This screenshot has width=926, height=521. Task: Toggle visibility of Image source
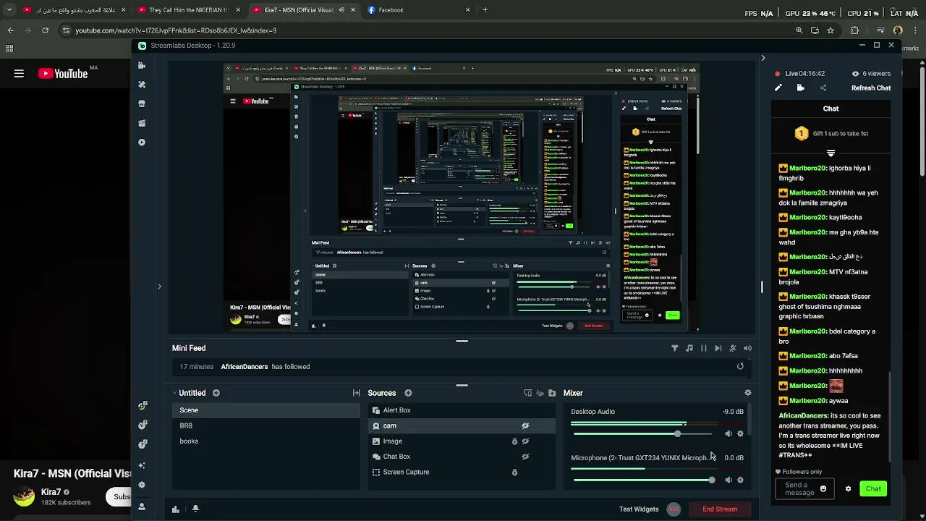(x=525, y=441)
